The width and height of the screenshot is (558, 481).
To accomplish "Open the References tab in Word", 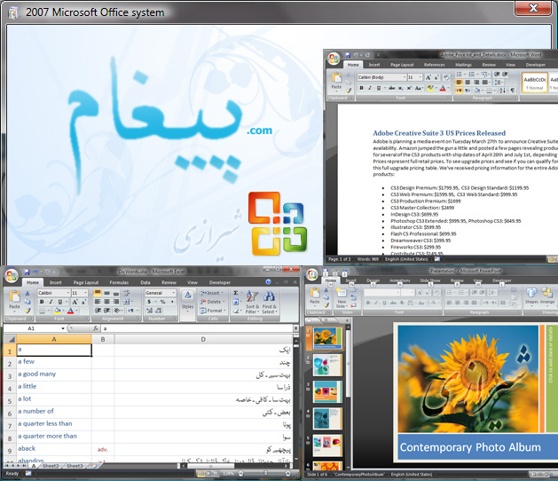I will coord(434,65).
